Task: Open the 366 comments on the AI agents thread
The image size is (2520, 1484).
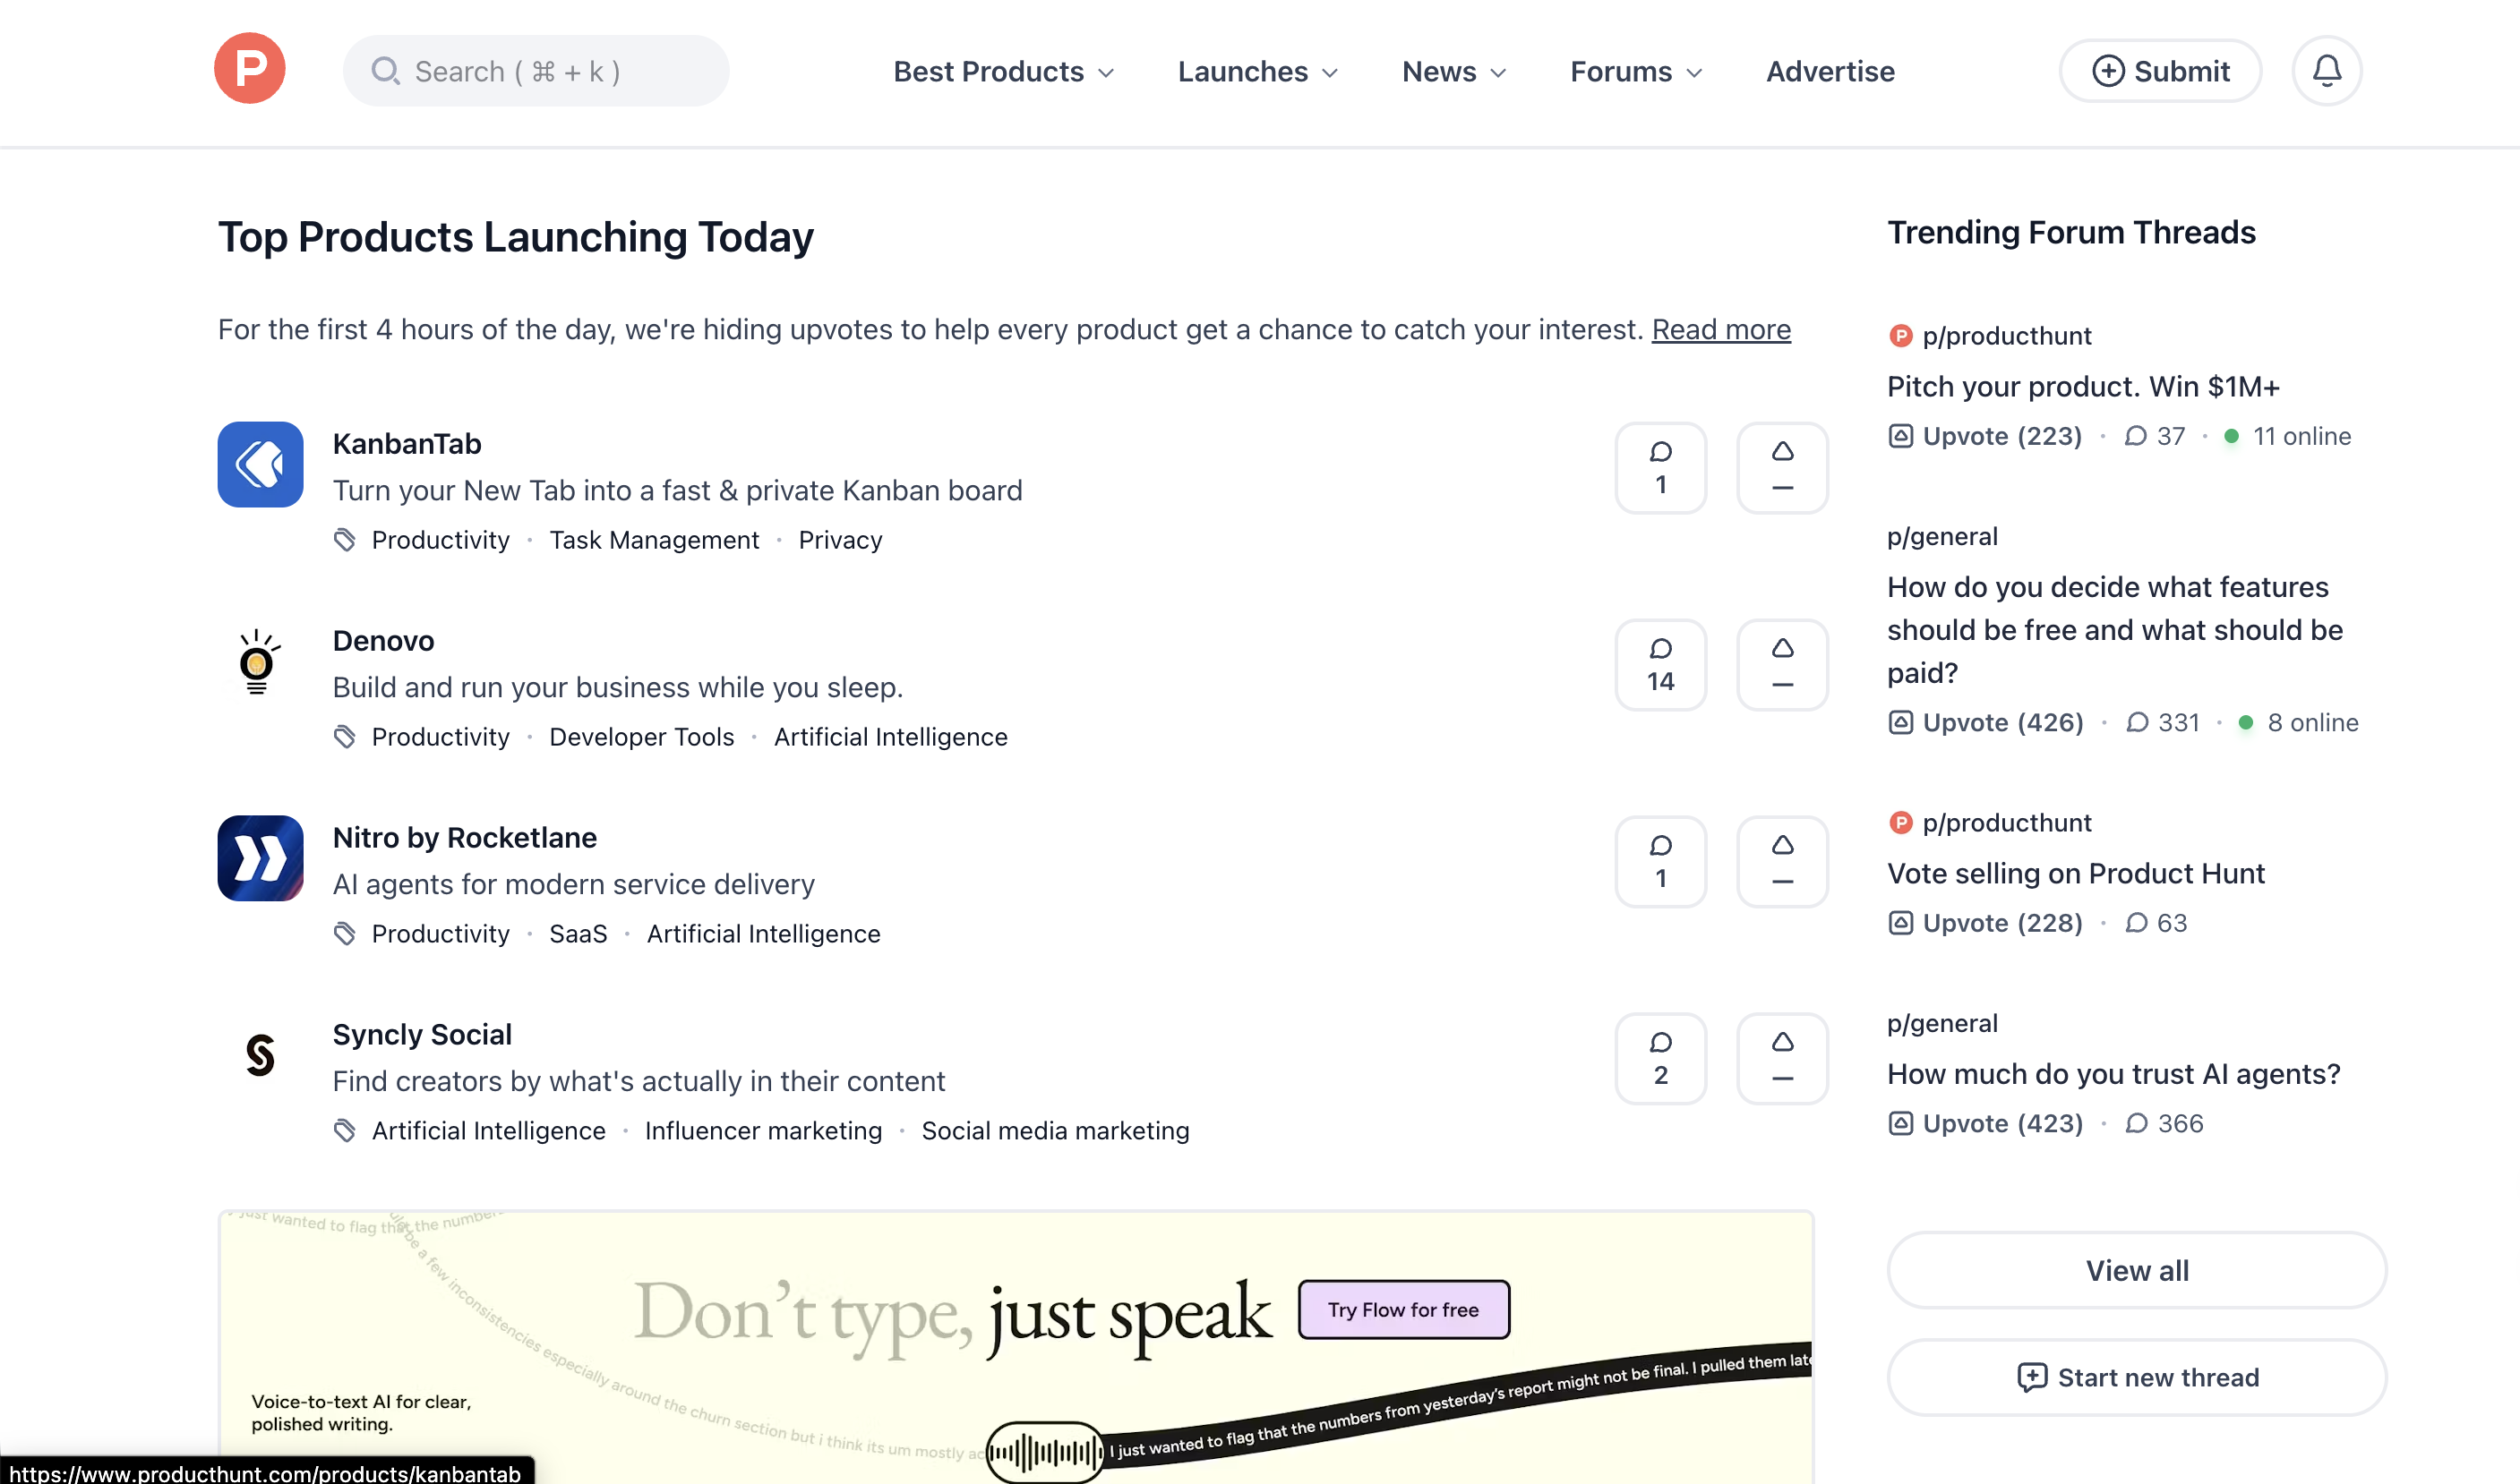Action: click(x=2164, y=1124)
